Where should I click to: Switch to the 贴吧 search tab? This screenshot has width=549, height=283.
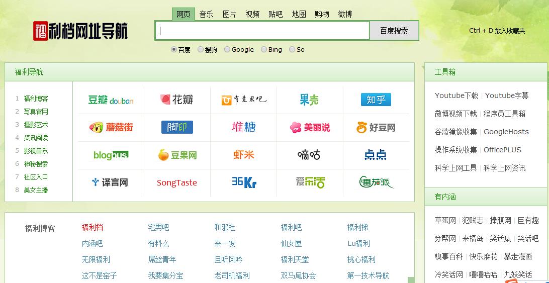(x=276, y=15)
